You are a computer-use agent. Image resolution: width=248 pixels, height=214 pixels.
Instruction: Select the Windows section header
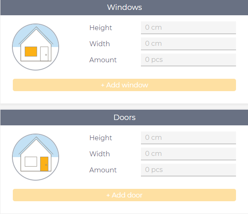(124, 7)
